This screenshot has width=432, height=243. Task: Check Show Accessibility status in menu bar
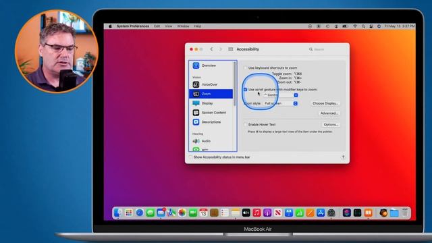click(190, 157)
